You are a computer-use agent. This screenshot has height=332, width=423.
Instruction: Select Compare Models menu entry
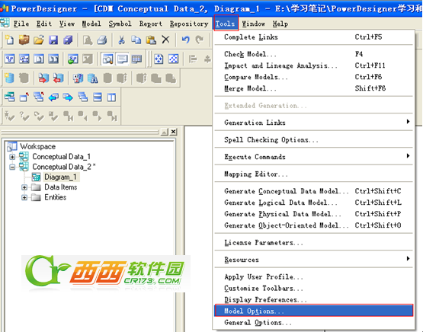313,77
